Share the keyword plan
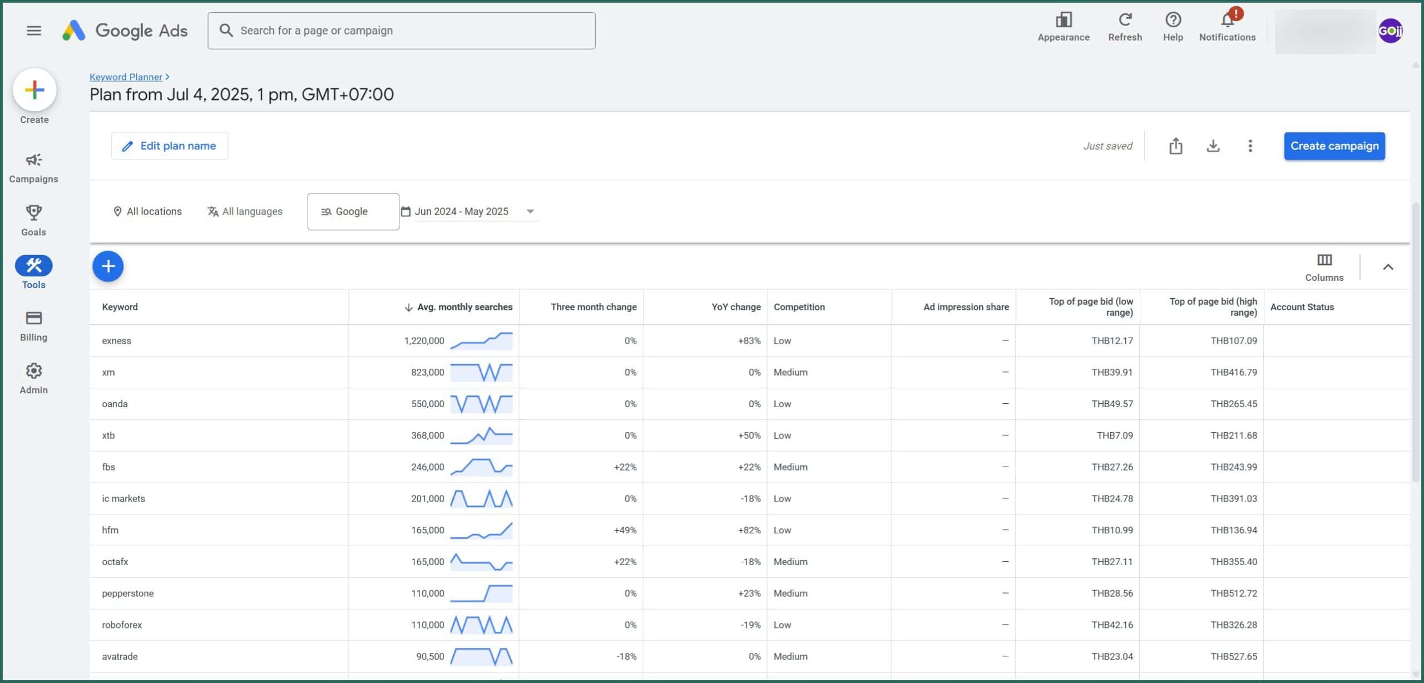The height and width of the screenshot is (683, 1424). tap(1175, 146)
